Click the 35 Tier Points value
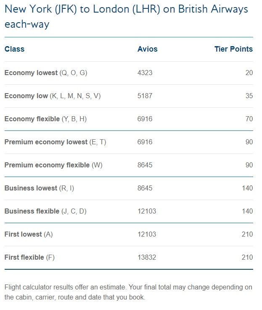 pyautogui.click(x=249, y=96)
